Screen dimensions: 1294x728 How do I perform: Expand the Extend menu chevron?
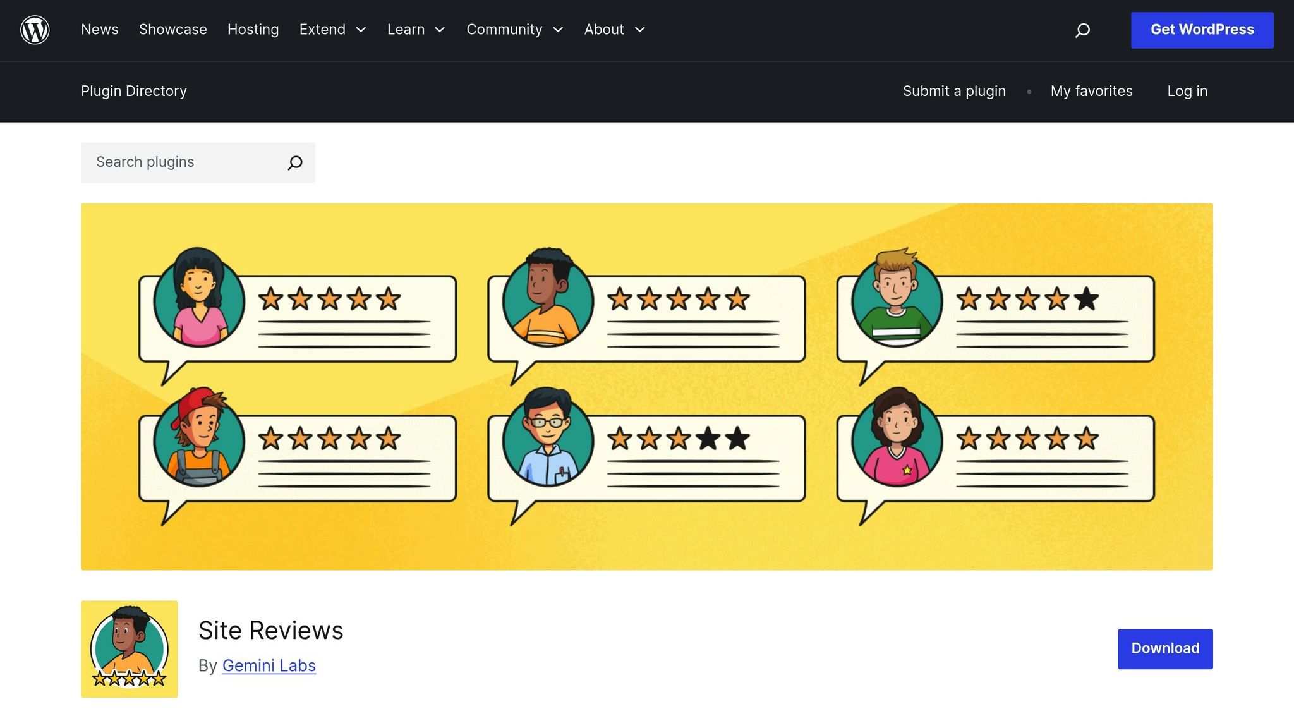361,30
